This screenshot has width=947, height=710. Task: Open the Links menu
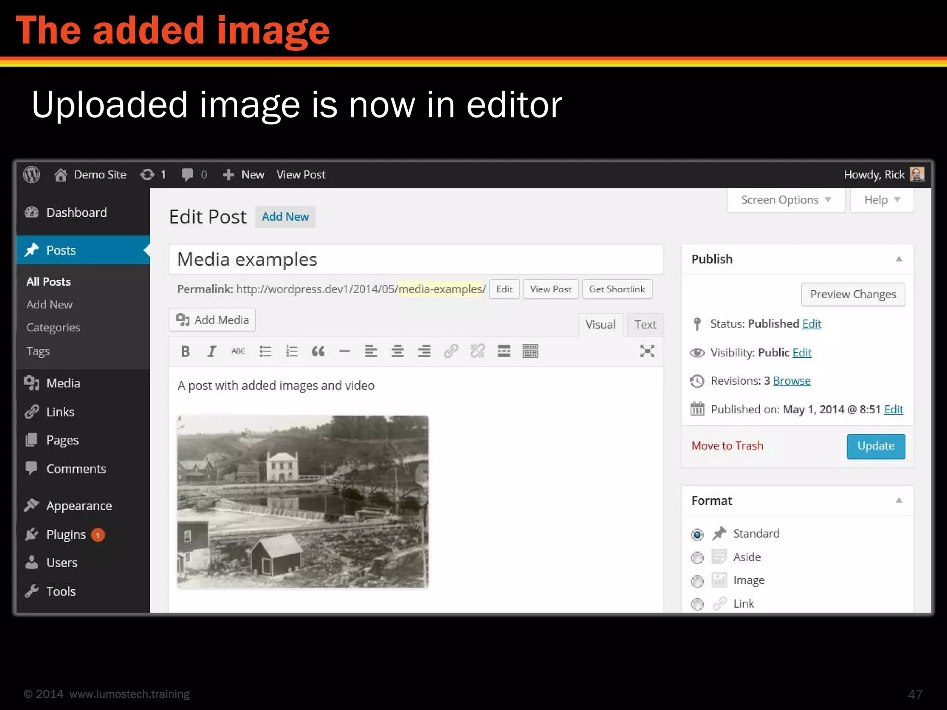click(83, 412)
